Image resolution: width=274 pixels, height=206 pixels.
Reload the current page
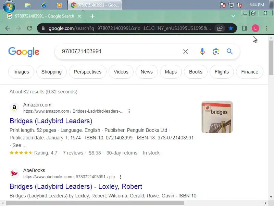(x=29, y=28)
